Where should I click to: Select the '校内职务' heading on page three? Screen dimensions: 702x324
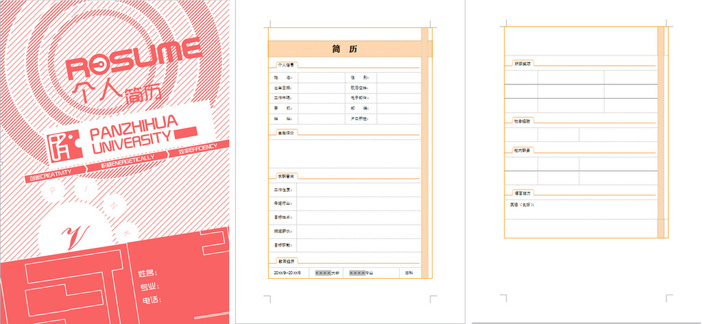point(522,150)
